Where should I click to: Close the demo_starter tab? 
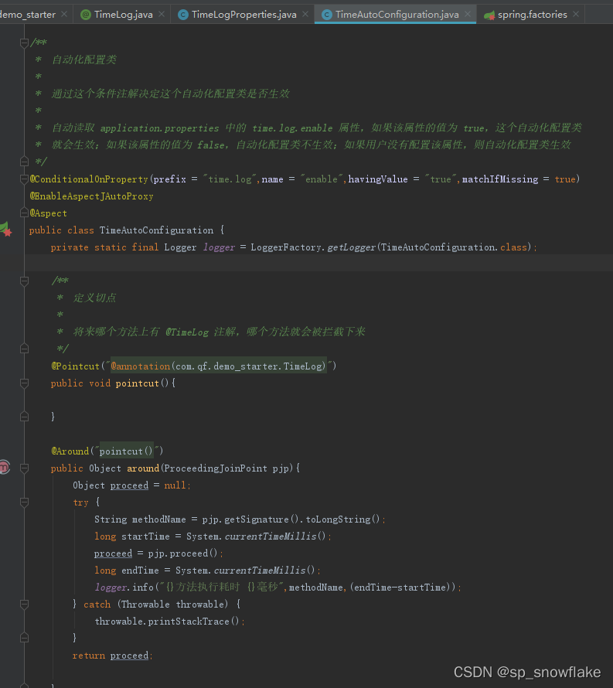click(x=64, y=15)
